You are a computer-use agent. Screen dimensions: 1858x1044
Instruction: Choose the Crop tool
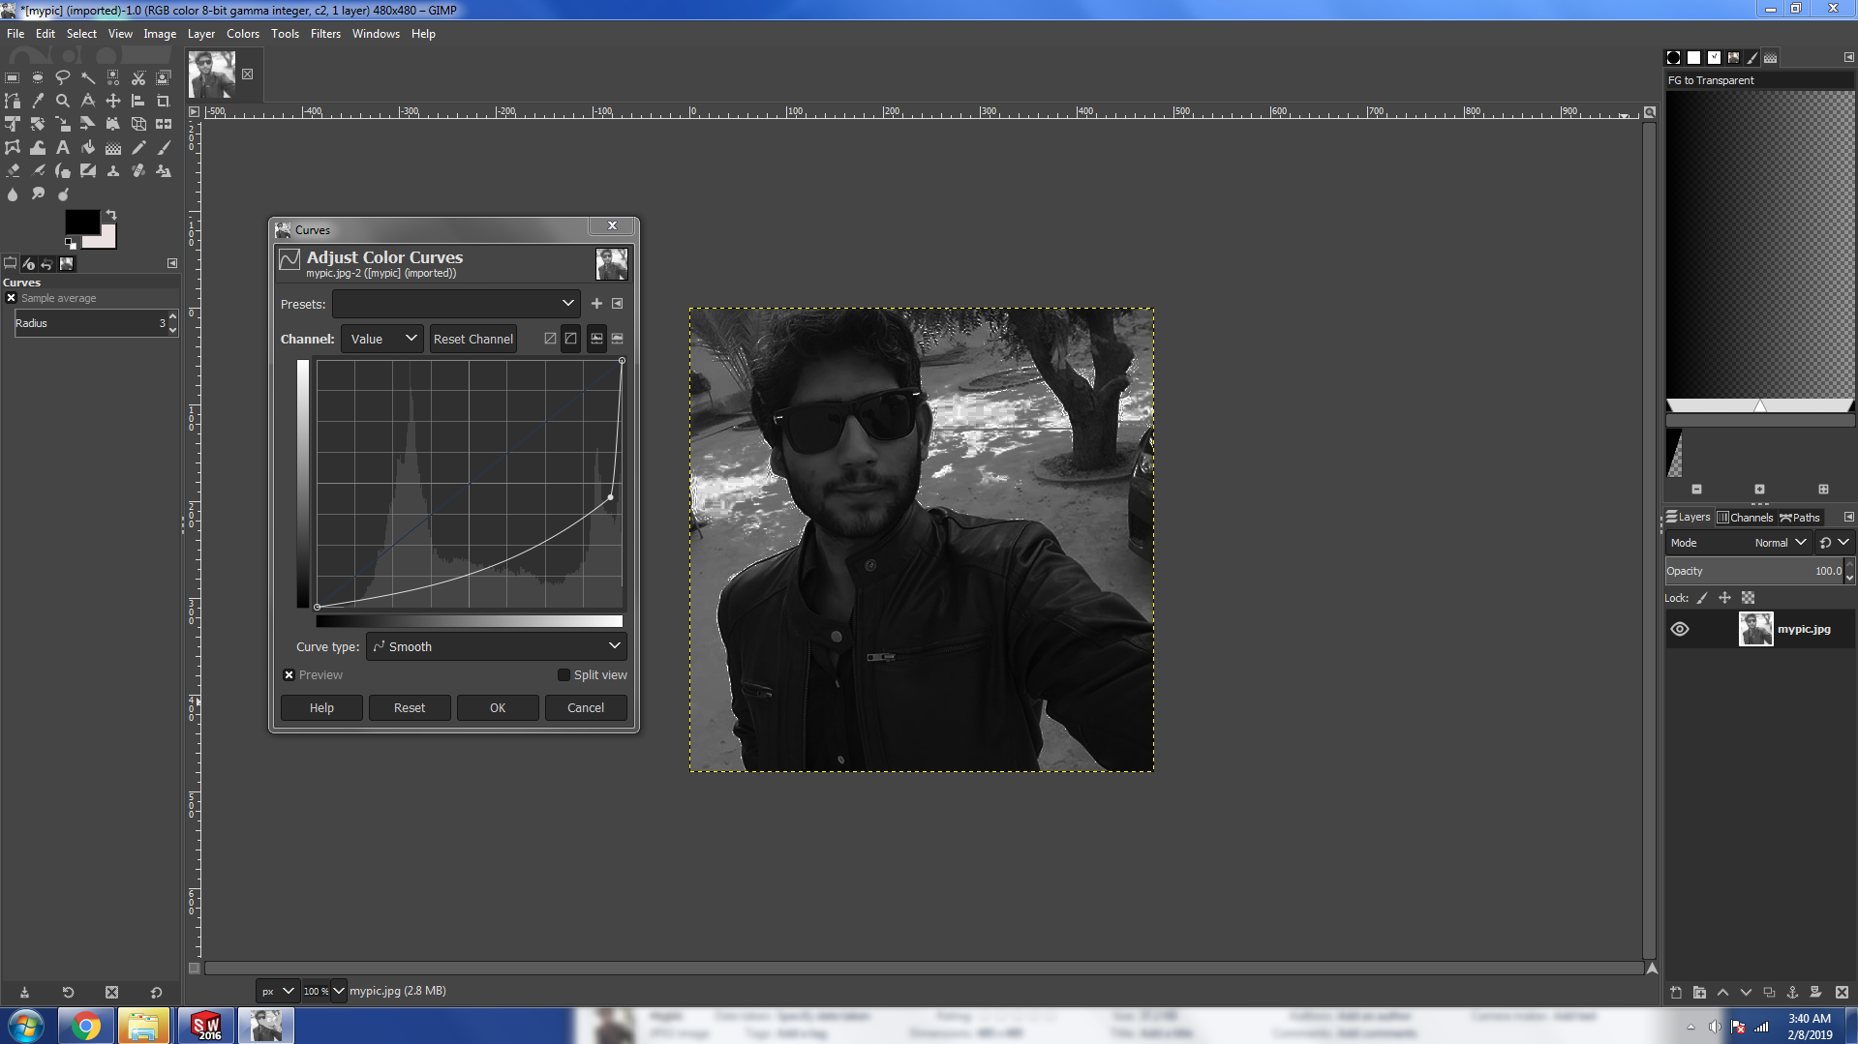tap(164, 101)
